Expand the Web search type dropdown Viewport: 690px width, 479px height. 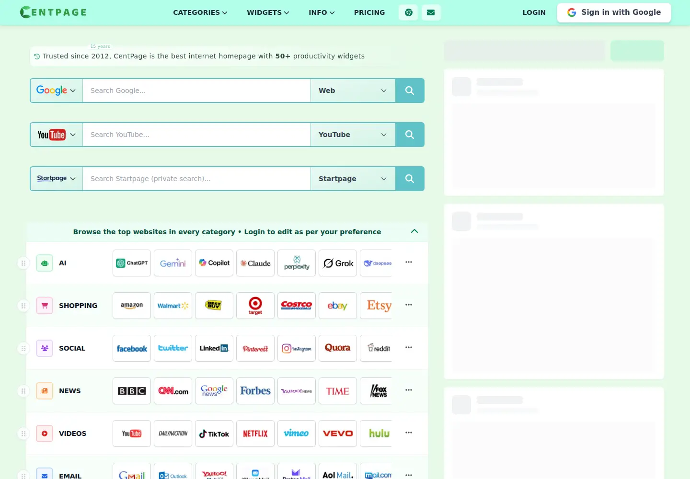pyautogui.click(x=353, y=91)
